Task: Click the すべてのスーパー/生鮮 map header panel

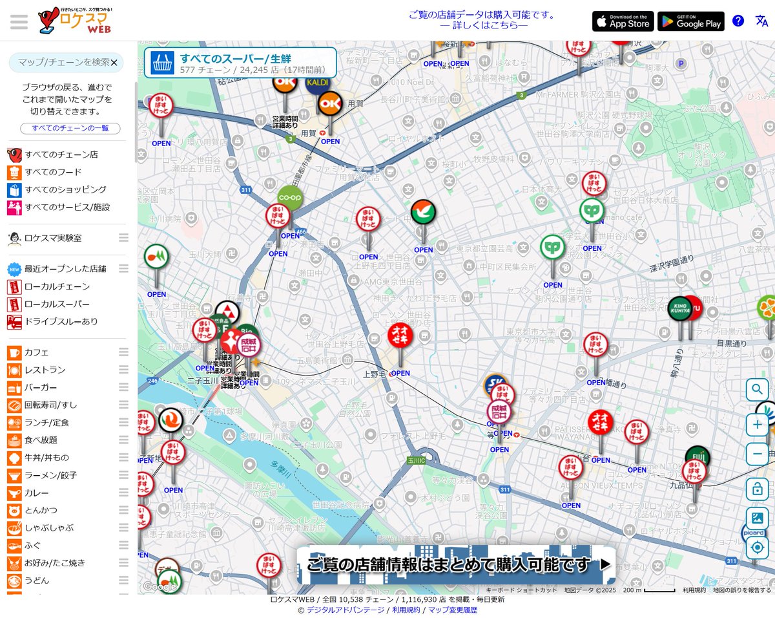Action: coord(240,63)
